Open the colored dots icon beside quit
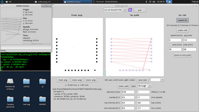Viewport: 199px width, 112px height. tap(130, 10)
